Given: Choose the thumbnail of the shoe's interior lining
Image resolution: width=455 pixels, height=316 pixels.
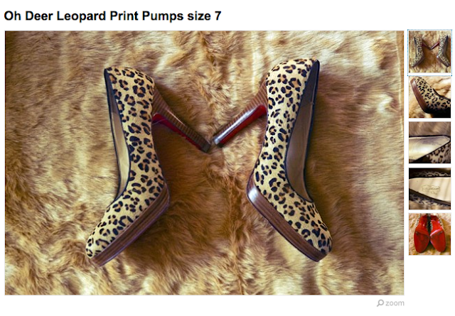Looking at the screenshot, I should click(429, 142).
